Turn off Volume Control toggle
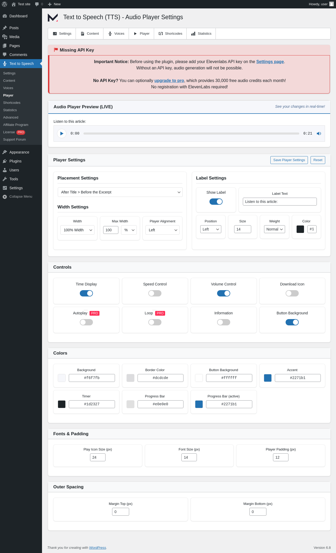This screenshot has width=336, height=553. 224,293
